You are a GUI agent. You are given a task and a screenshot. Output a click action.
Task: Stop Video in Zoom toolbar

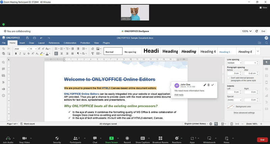click(24, 140)
